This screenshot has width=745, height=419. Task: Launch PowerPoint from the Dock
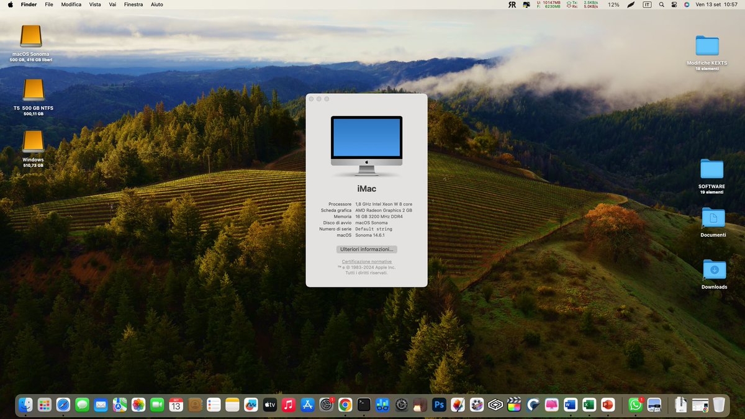(608, 405)
